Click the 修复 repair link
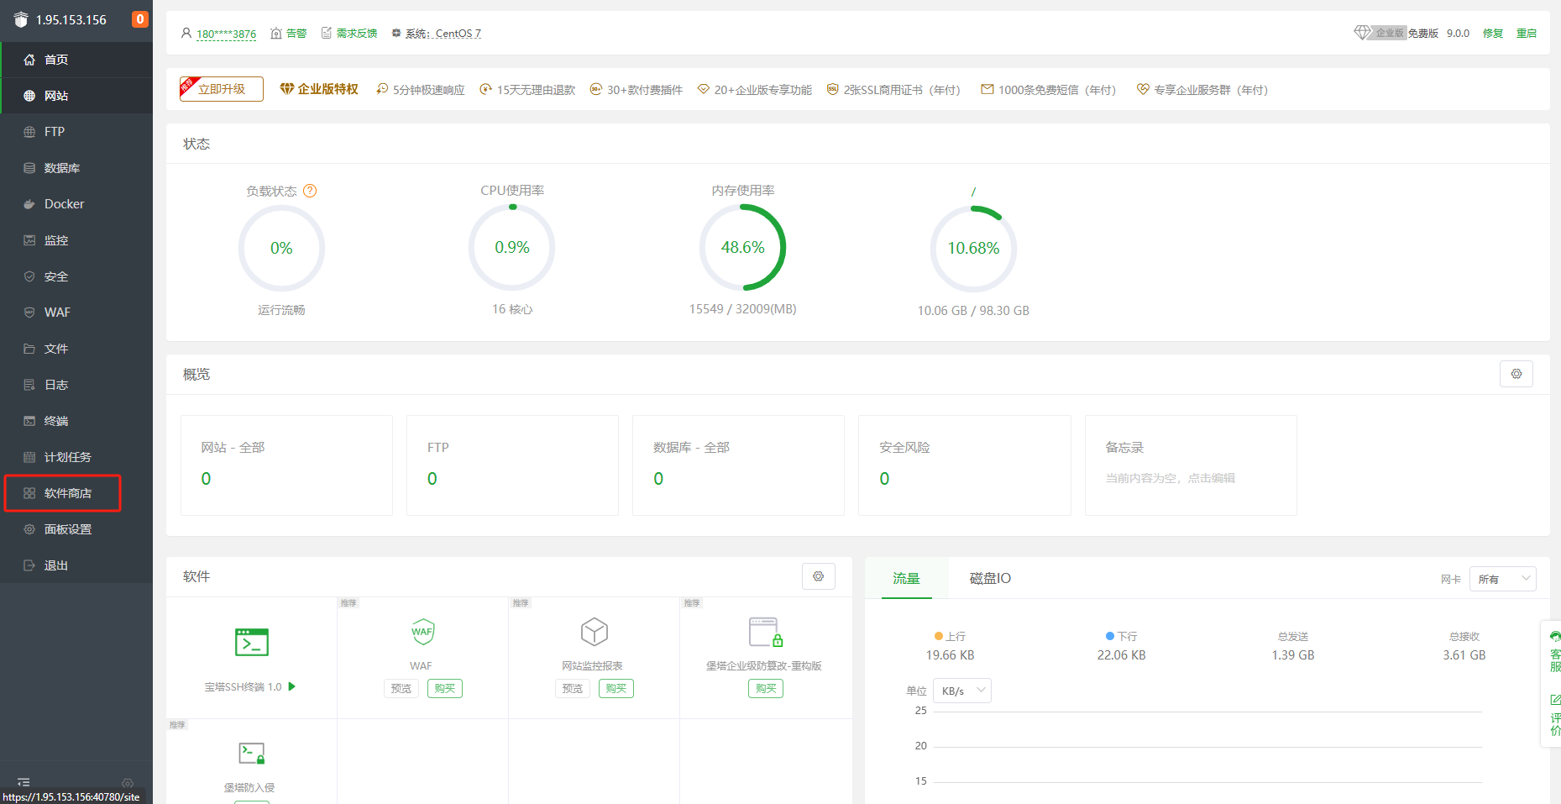The width and height of the screenshot is (1561, 804). tap(1493, 34)
